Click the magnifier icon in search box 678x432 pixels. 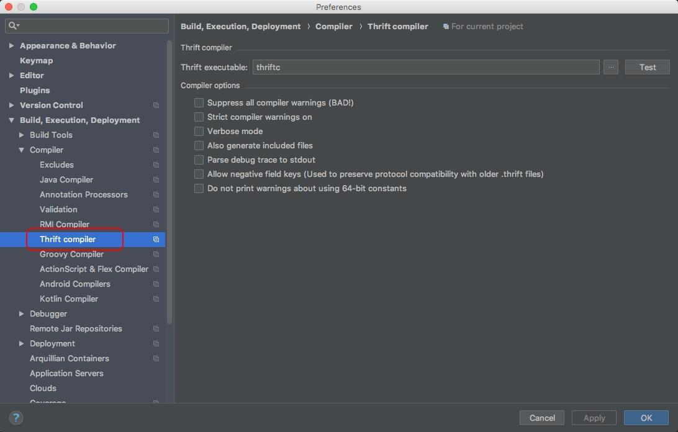tap(14, 25)
